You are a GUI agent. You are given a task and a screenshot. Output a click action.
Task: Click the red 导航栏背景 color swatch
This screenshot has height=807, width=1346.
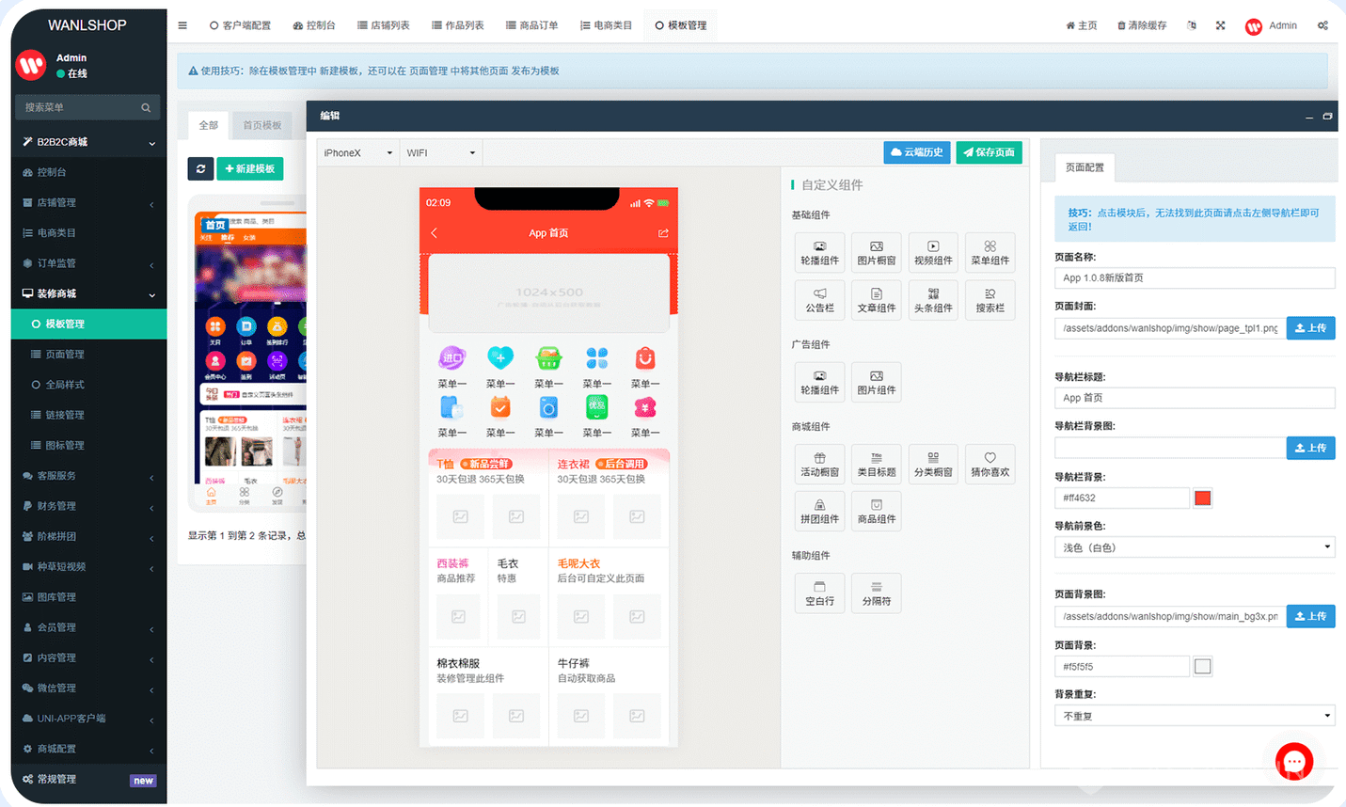[x=1202, y=498]
